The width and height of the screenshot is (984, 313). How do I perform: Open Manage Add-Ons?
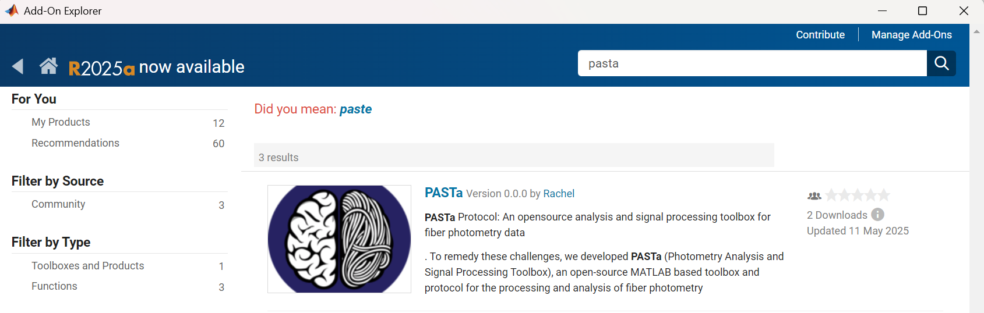tap(912, 35)
